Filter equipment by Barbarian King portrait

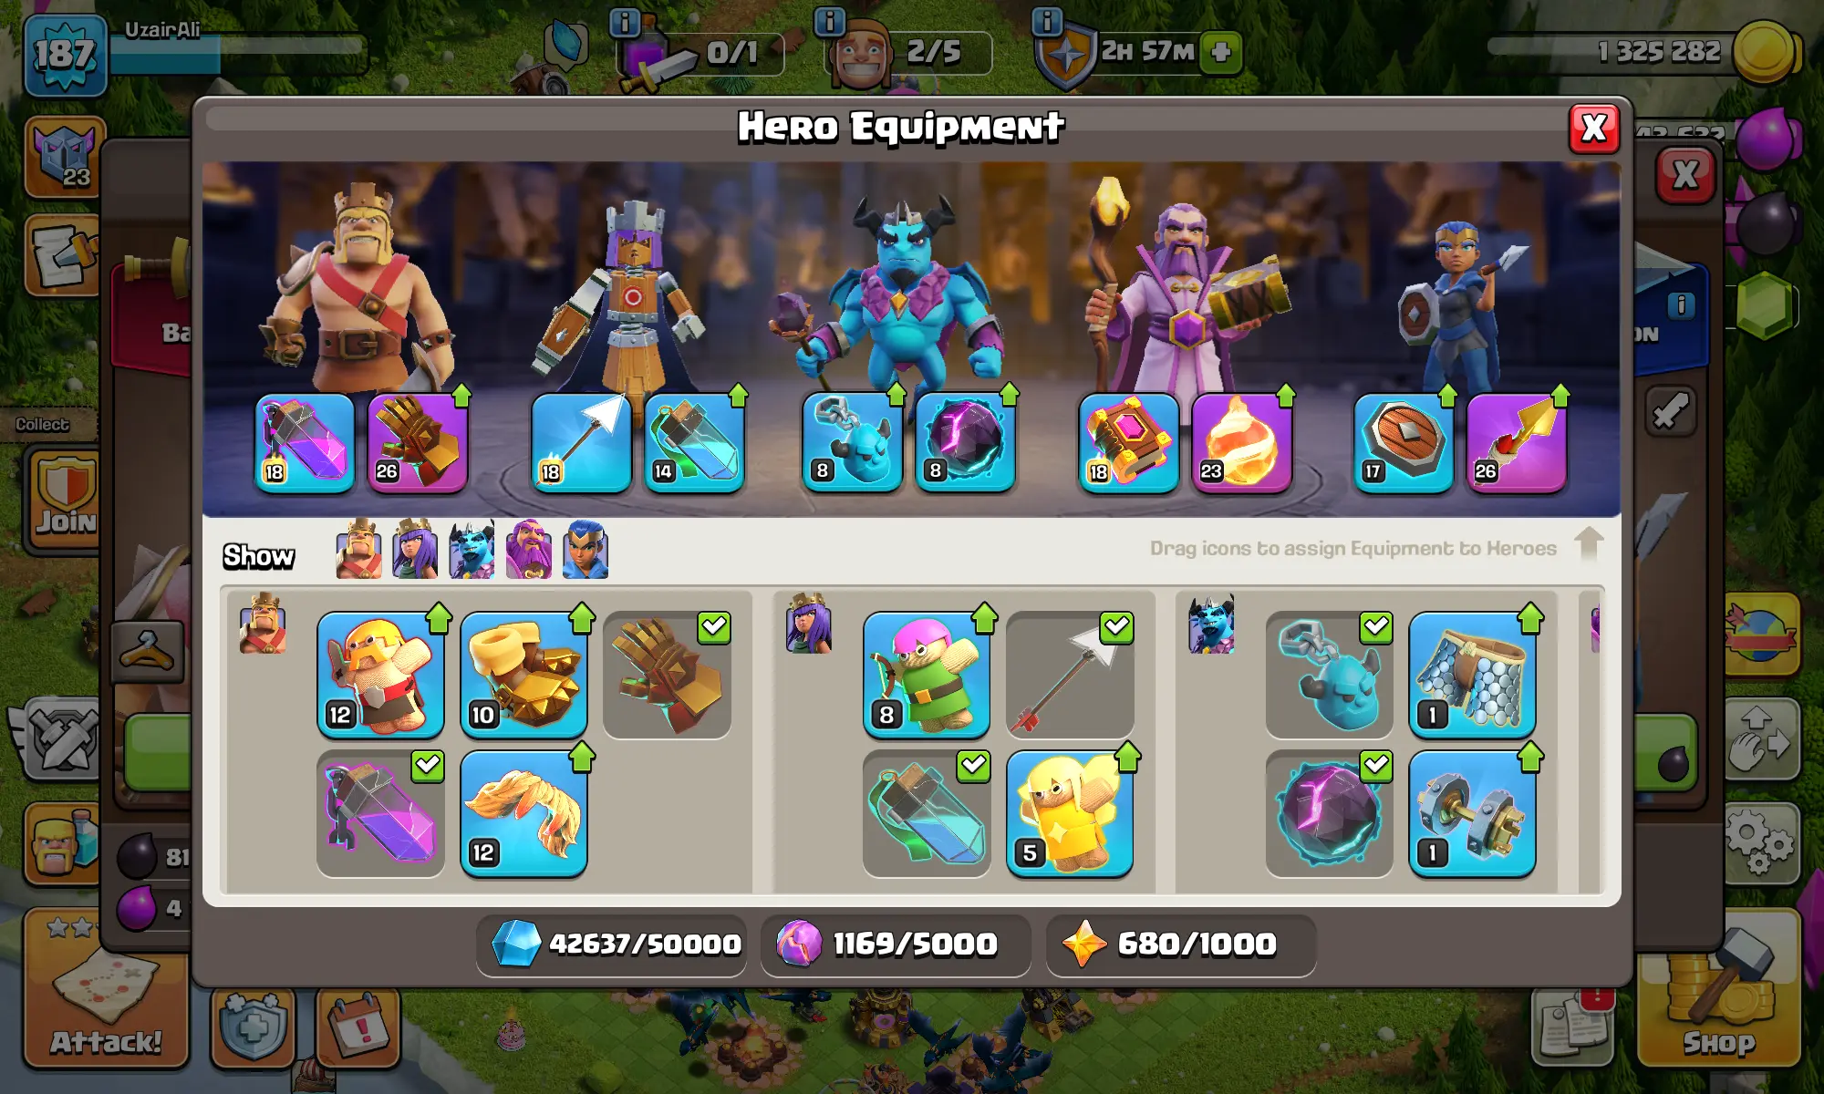click(x=358, y=550)
